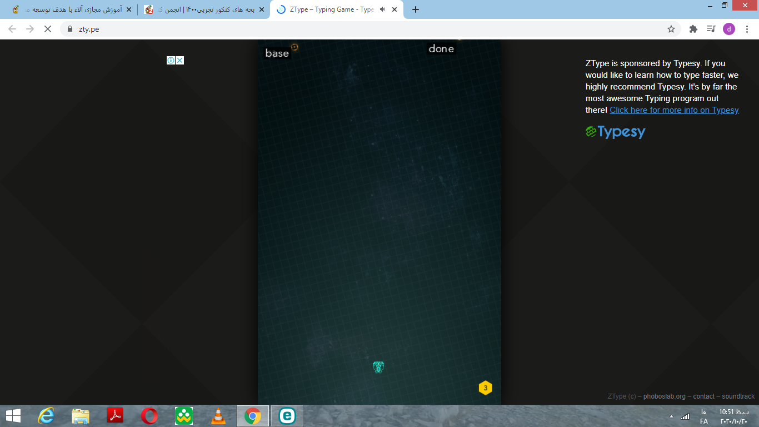Show hidden system tray icons
This screenshot has width=759, height=427.
671,416
